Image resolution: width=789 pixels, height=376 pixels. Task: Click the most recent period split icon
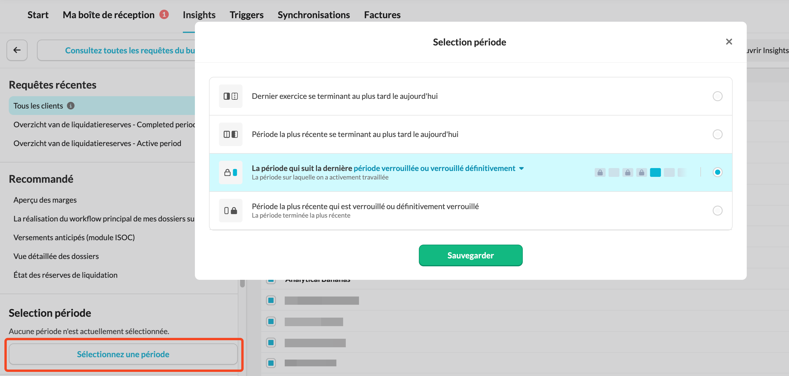230,134
